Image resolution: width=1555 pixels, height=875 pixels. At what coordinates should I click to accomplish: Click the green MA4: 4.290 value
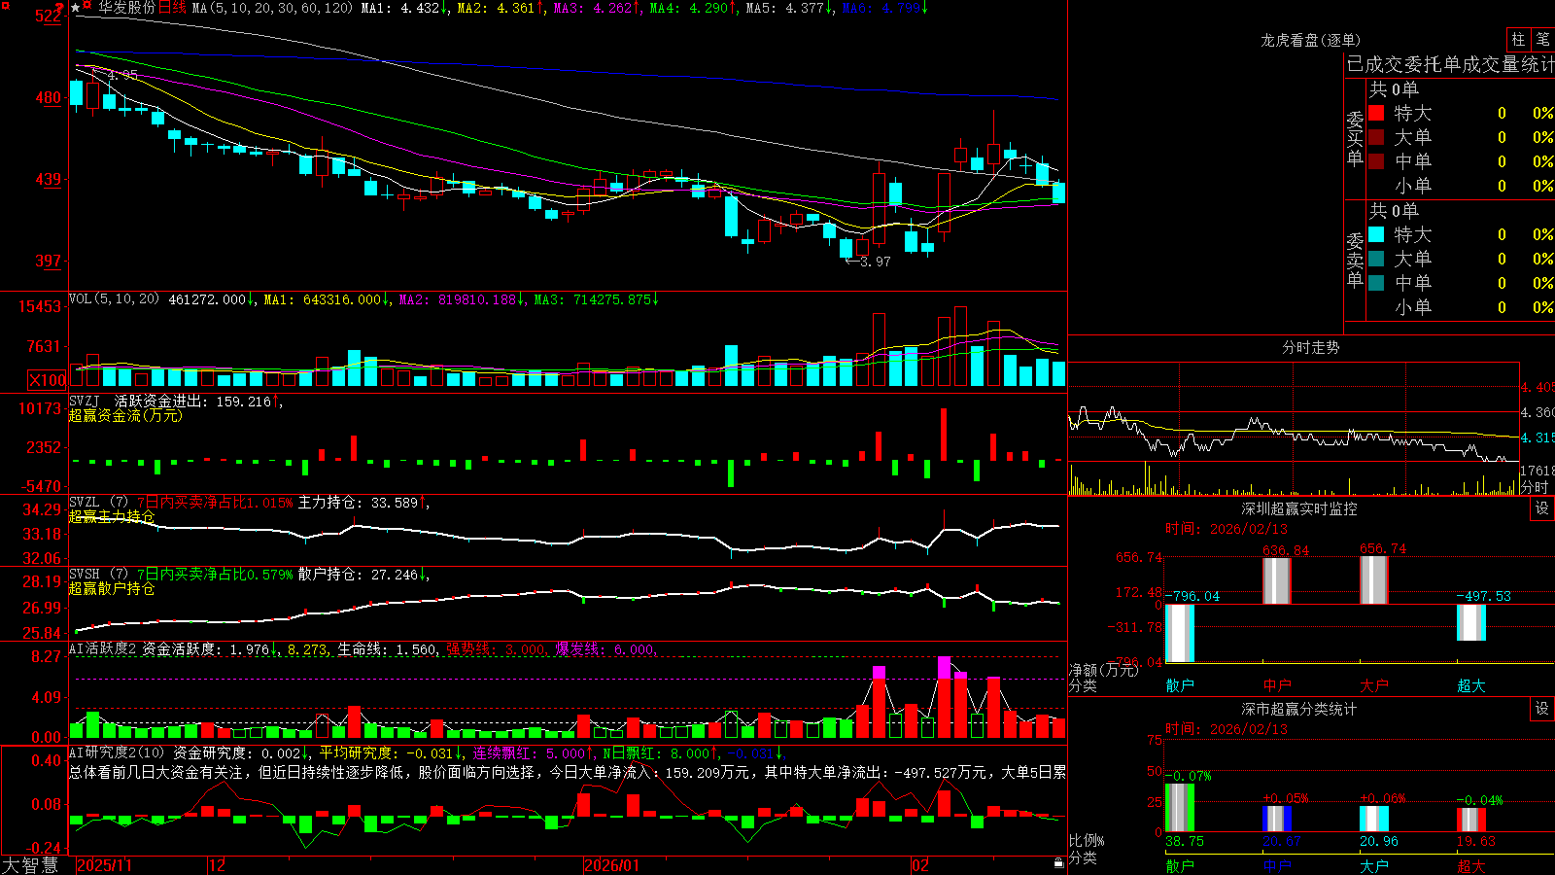(692, 8)
